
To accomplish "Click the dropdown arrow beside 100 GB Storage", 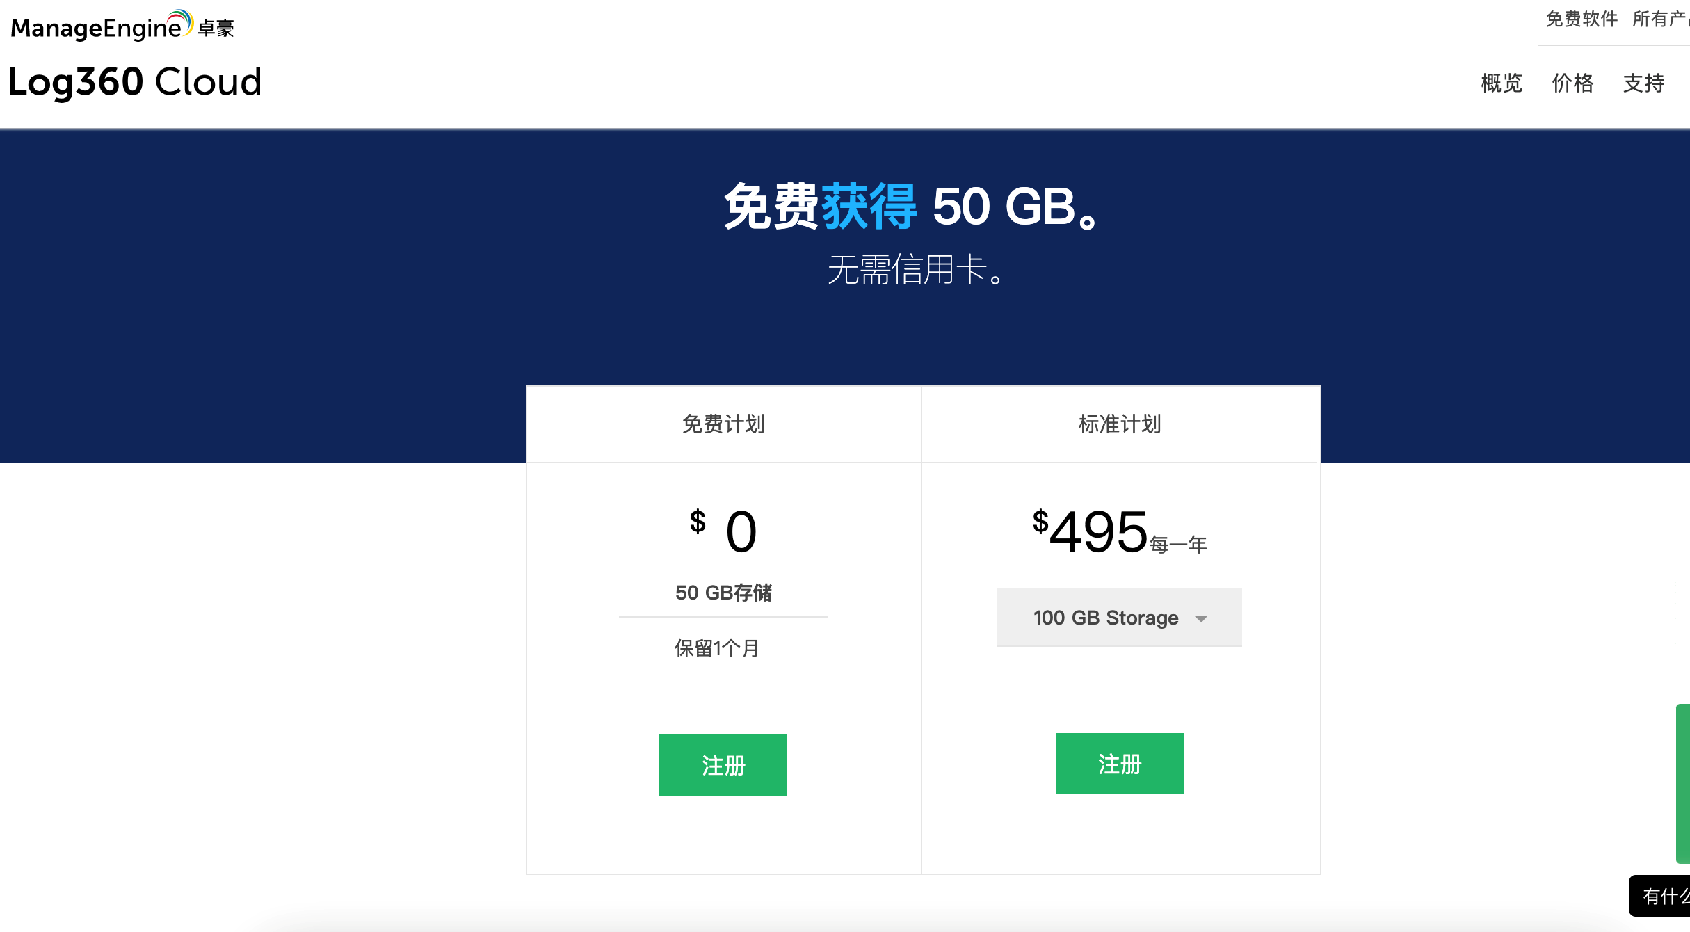I will tap(1201, 618).
